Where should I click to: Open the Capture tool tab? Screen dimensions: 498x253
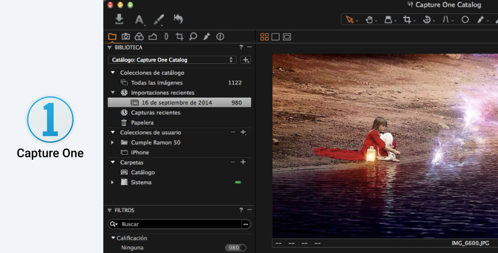coord(126,37)
